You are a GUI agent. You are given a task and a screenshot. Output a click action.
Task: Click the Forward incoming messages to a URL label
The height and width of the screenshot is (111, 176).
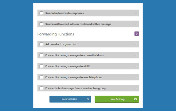click(x=68, y=66)
